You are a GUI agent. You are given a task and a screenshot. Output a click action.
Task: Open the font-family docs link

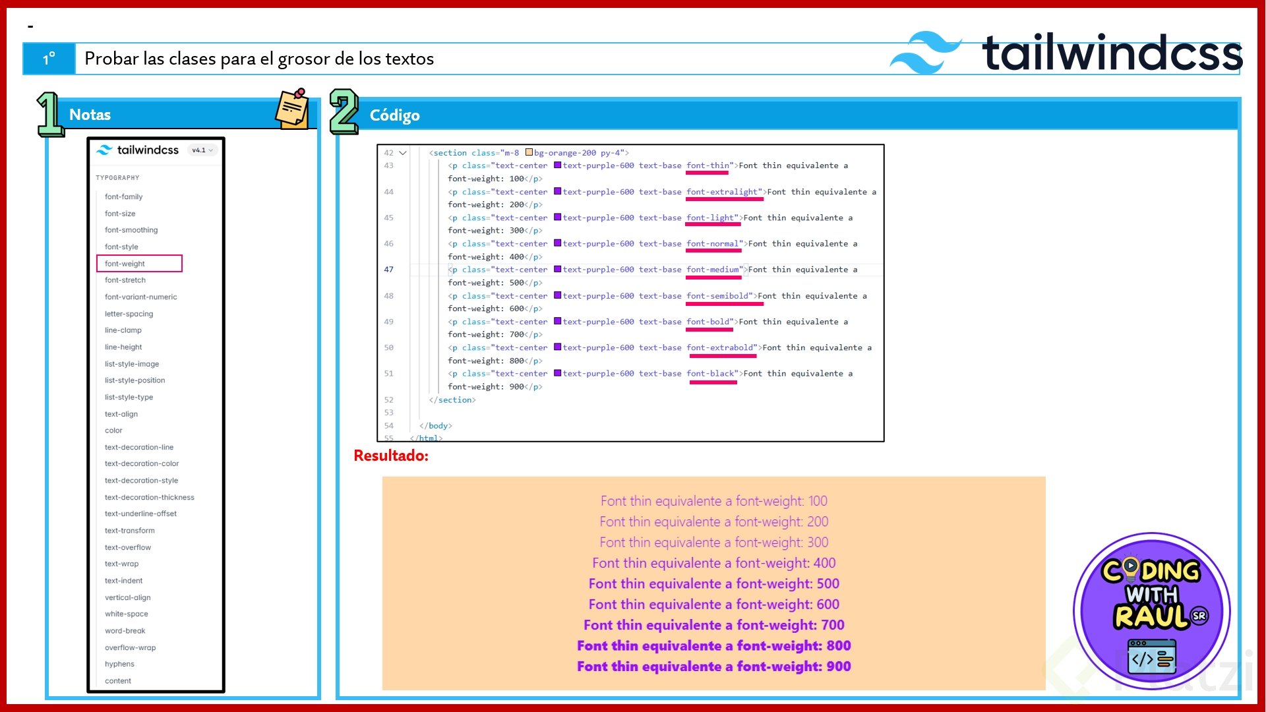coord(123,196)
